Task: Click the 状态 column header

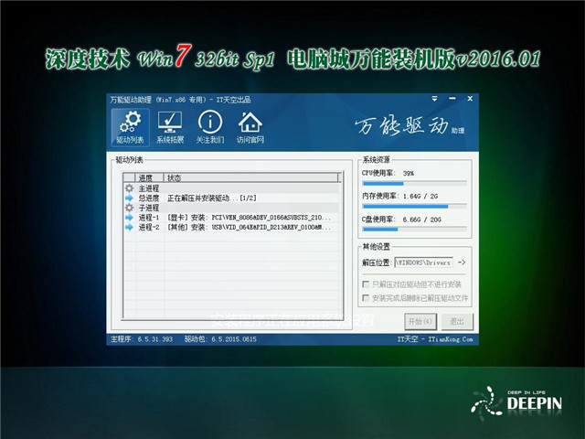Action: click(251, 177)
